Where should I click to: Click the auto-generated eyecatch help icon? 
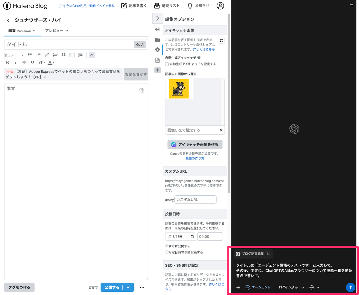click(x=199, y=58)
